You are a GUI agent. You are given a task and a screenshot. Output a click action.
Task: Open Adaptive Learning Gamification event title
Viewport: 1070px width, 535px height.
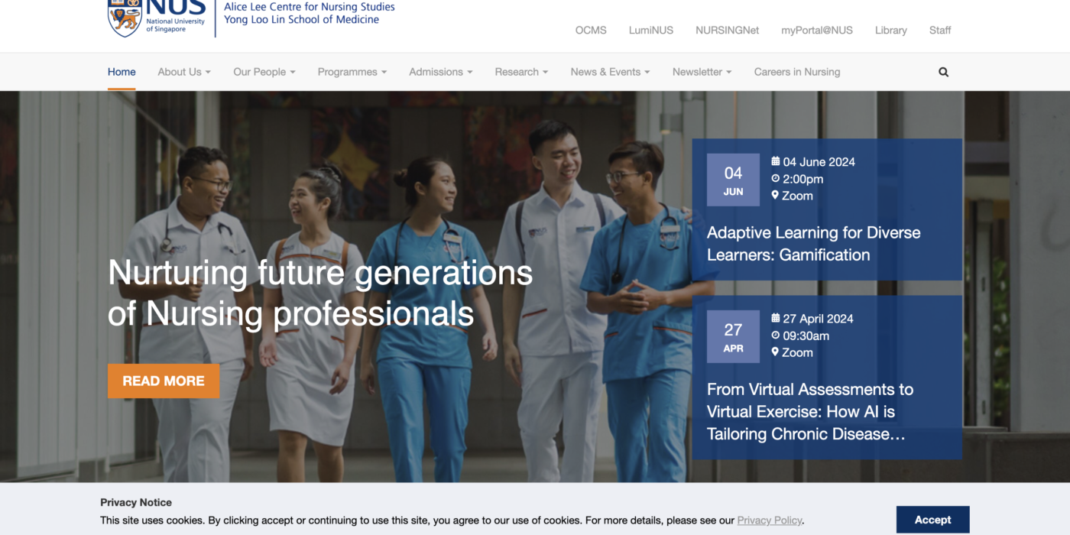point(813,244)
